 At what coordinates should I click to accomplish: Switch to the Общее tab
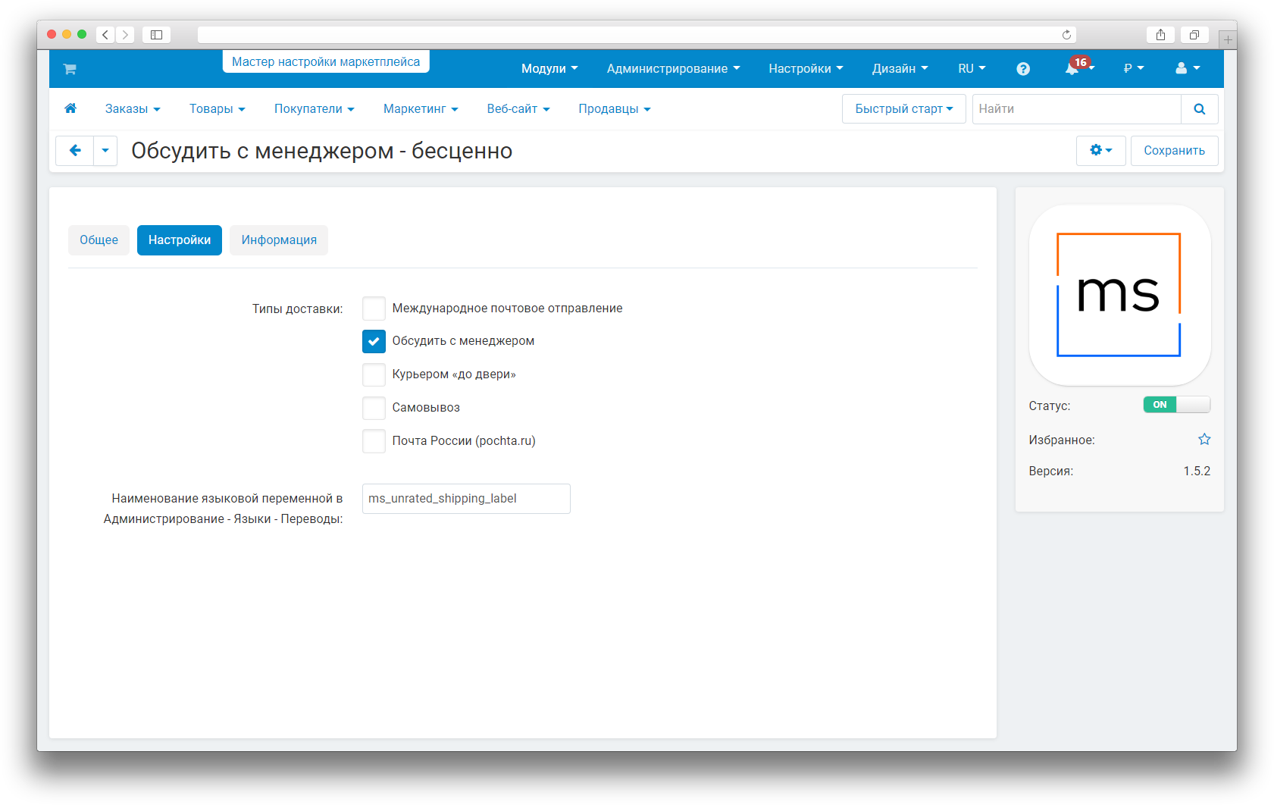pos(99,240)
